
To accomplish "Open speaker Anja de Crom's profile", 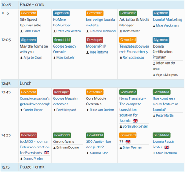I will point(33,58).
